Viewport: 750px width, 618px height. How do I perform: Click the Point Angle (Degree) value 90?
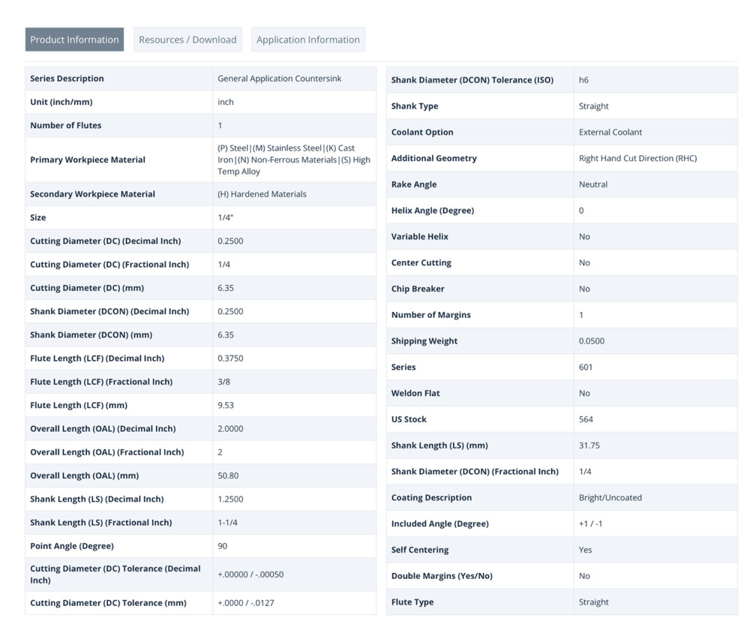(x=223, y=546)
